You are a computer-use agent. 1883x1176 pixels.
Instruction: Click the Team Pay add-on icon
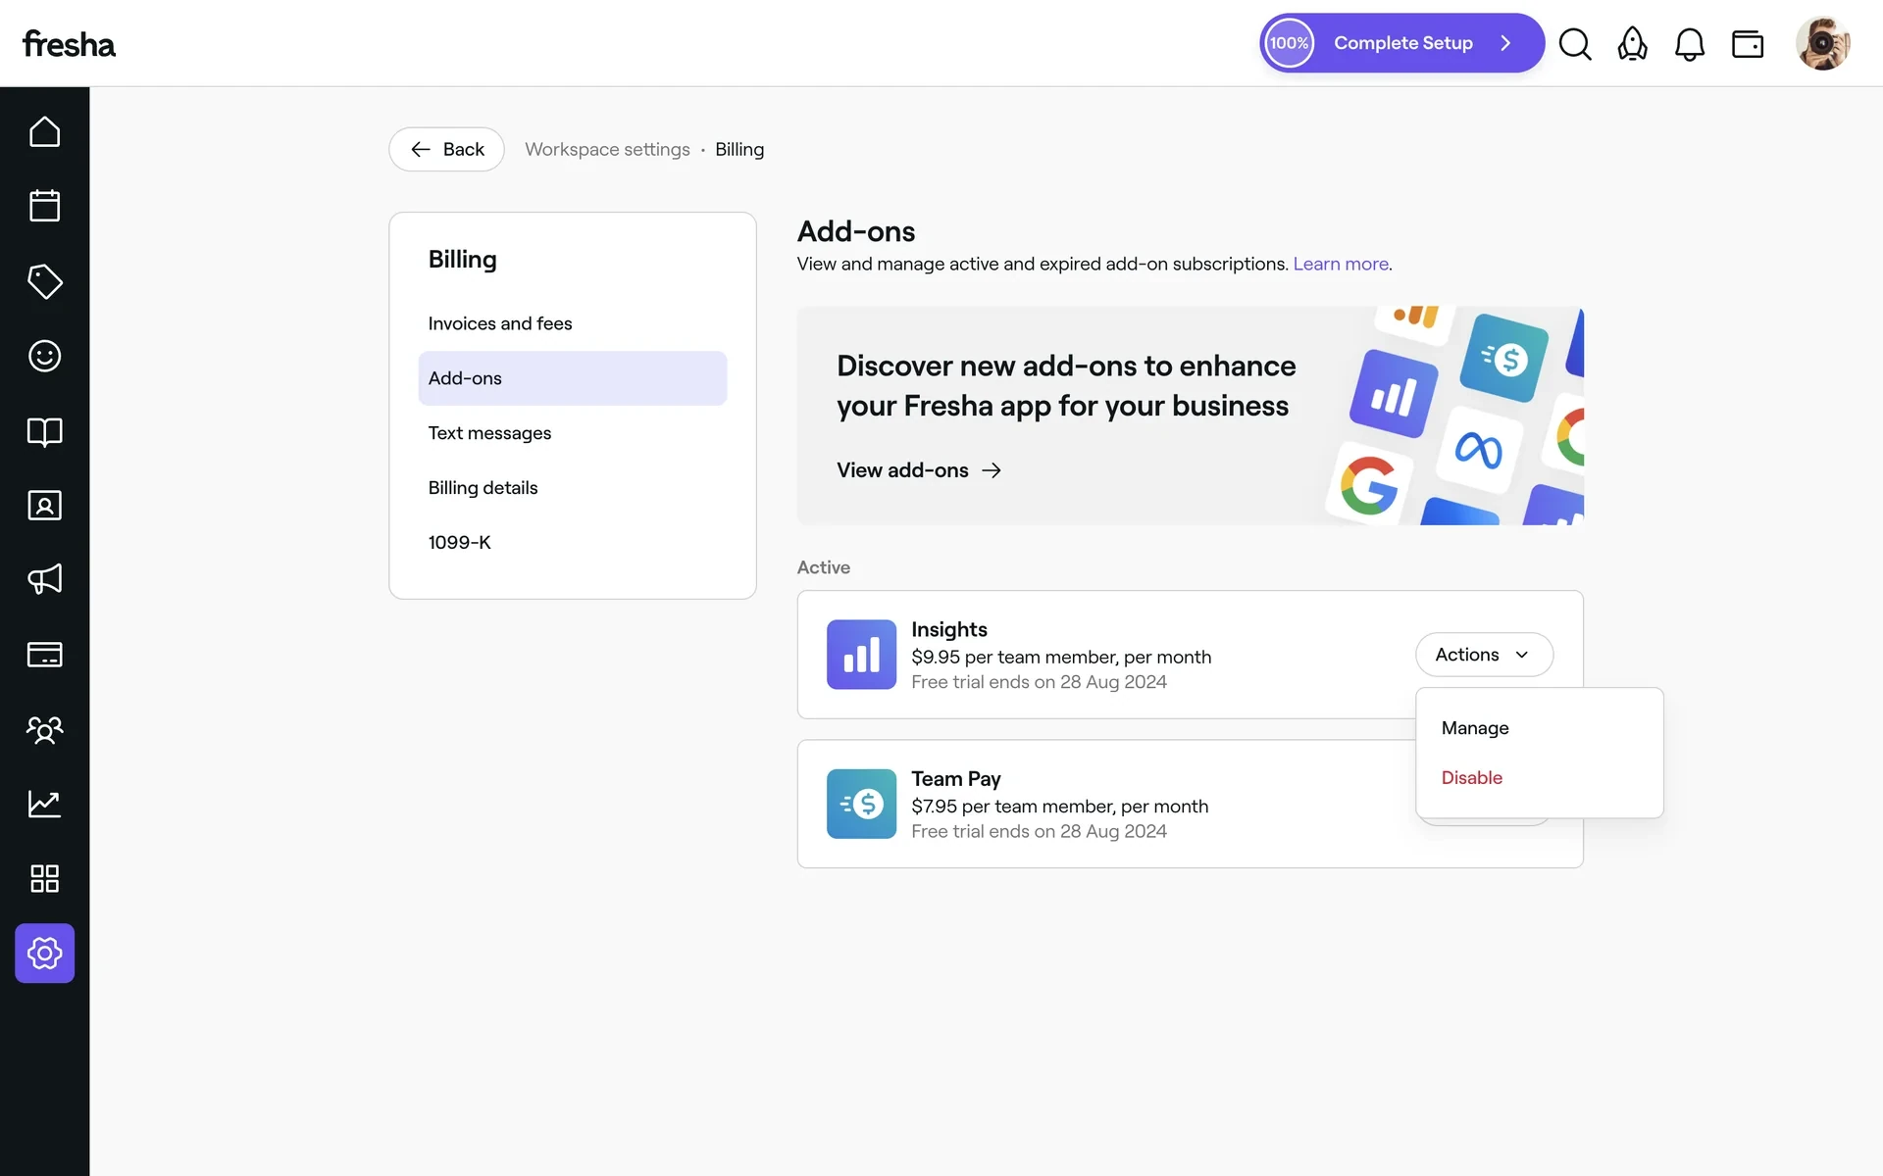[861, 804]
